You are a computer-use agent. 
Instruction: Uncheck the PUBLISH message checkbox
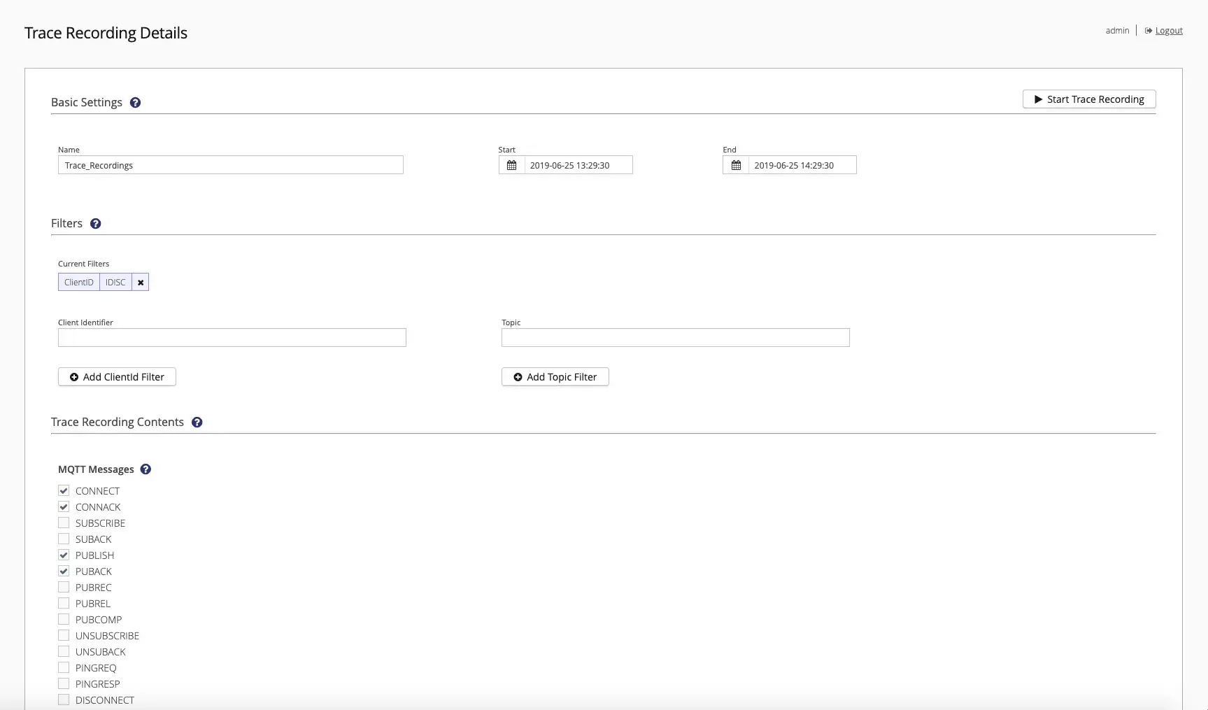(64, 555)
